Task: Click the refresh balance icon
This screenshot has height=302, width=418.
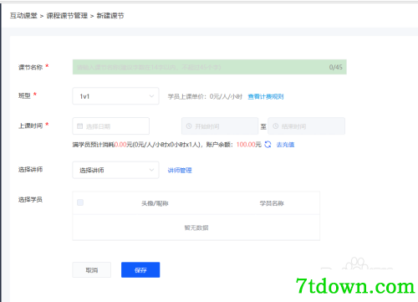Action: coord(268,145)
